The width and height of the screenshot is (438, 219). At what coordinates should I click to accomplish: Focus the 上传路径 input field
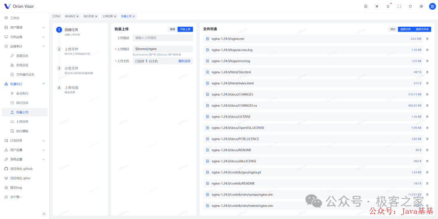tap(163, 49)
